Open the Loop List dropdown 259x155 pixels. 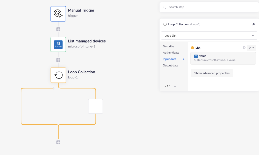tap(209, 35)
